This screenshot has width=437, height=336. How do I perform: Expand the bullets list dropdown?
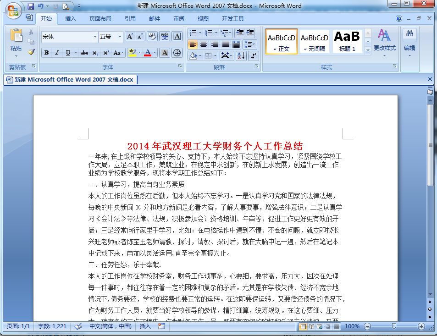click(x=200, y=33)
